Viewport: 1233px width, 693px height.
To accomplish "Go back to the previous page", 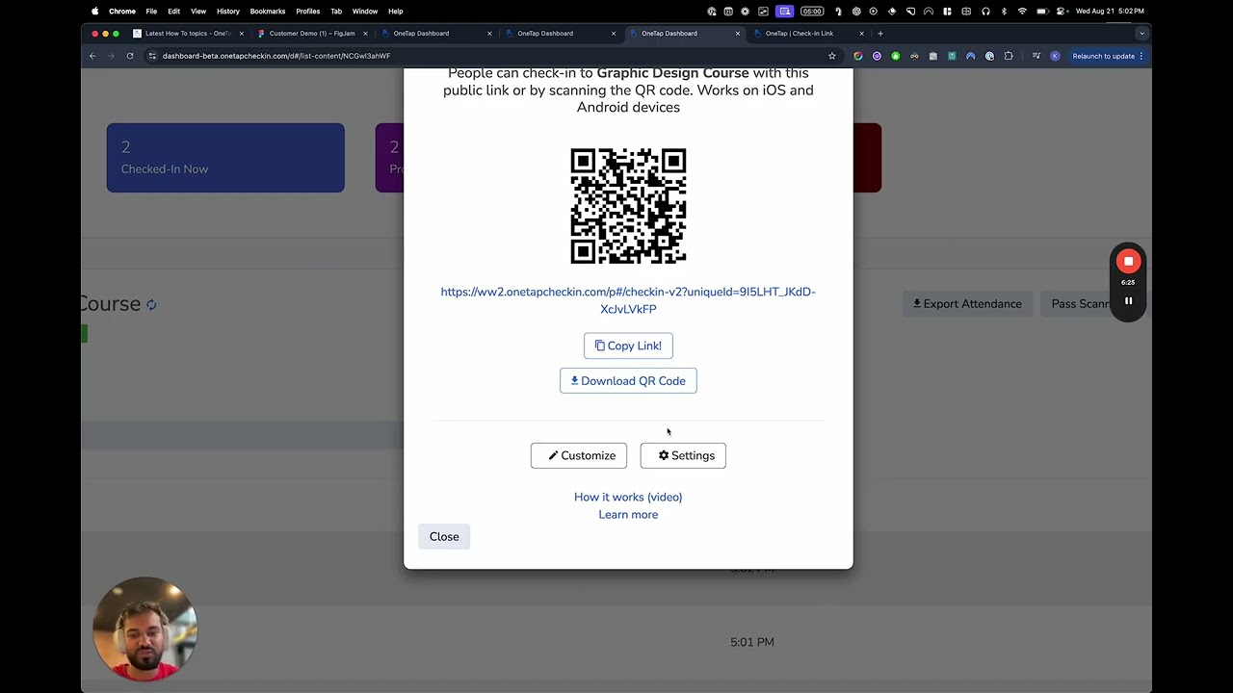I will click(x=92, y=56).
